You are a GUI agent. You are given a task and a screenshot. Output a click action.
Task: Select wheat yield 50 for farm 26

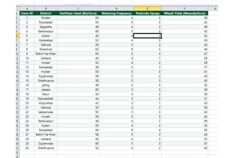click(184, 130)
